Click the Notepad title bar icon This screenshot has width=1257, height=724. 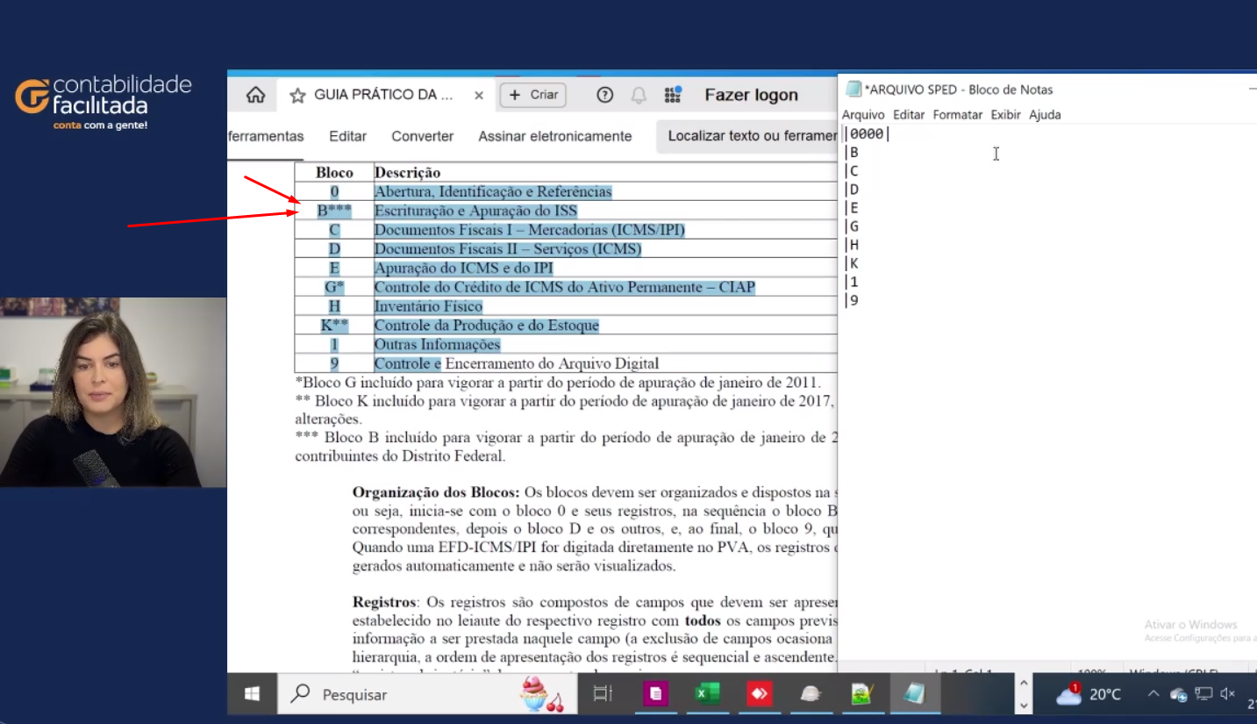(853, 89)
